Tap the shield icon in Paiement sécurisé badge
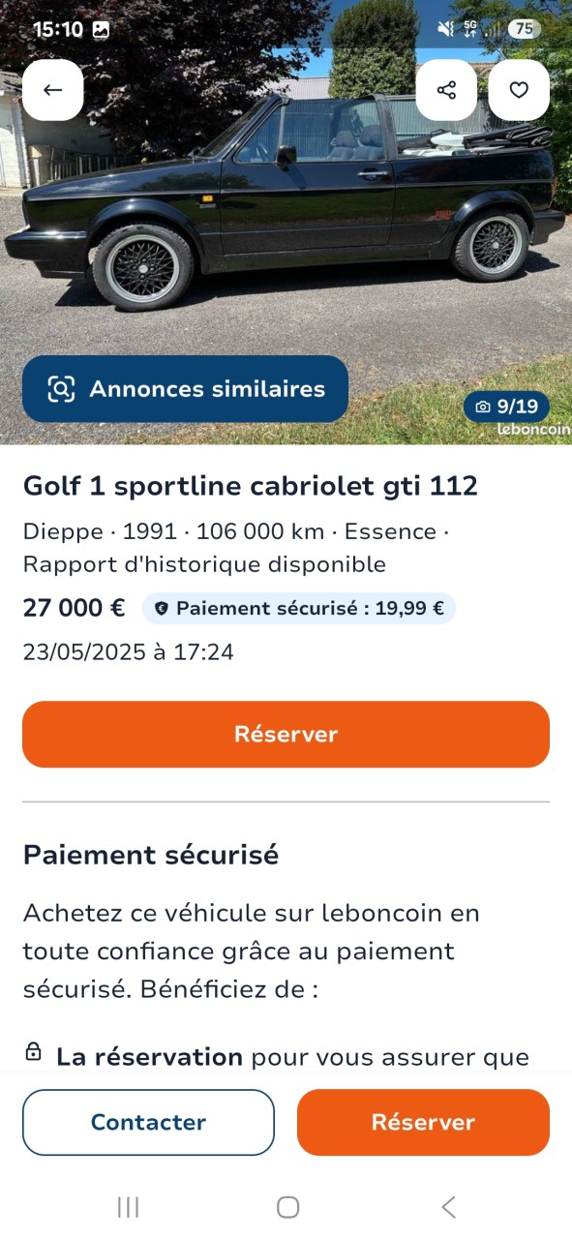Image resolution: width=572 pixels, height=1239 pixels. [x=161, y=609]
